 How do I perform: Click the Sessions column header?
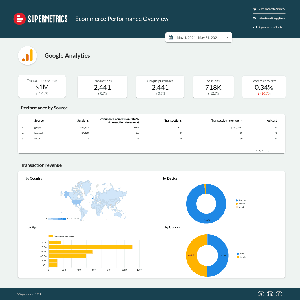[83, 120]
